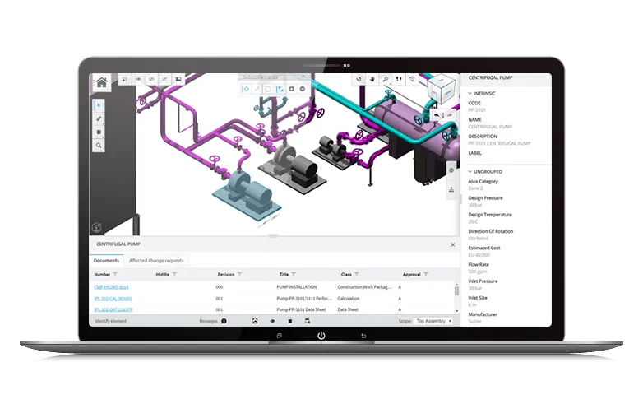Screen dimensions: 643x418
Task: Click the Messages chat icon in status bar
Action: tap(224, 321)
